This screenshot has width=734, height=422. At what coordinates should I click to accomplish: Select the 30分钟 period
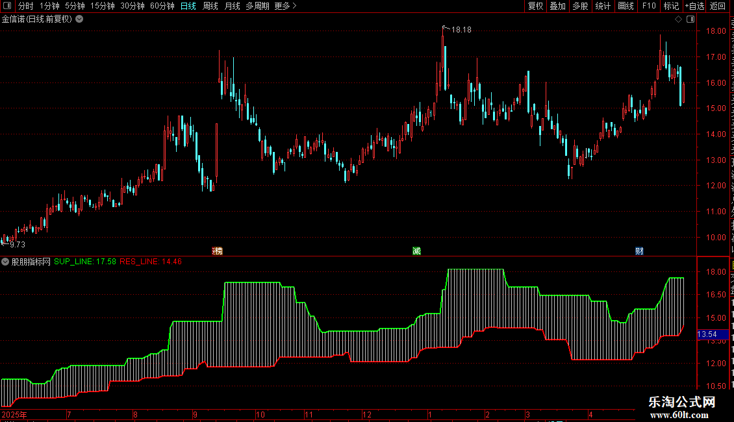click(x=132, y=6)
